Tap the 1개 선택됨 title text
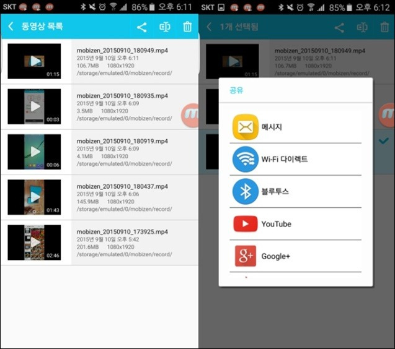395x349 pixels. 239,27
